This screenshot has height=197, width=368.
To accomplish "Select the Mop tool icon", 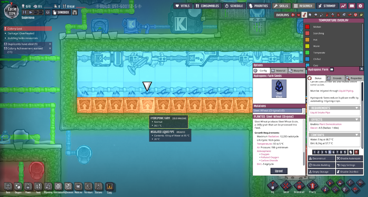I will [x=340, y=183].
